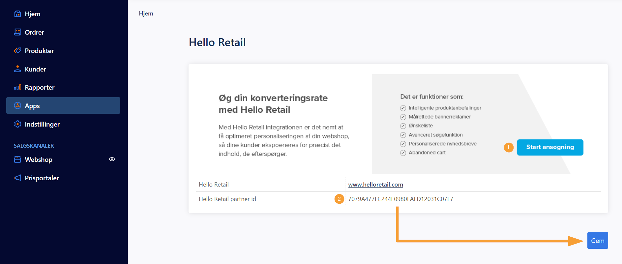The height and width of the screenshot is (264, 622).
Task: Click the Start ansøgning button
Action: click(550, 147)
